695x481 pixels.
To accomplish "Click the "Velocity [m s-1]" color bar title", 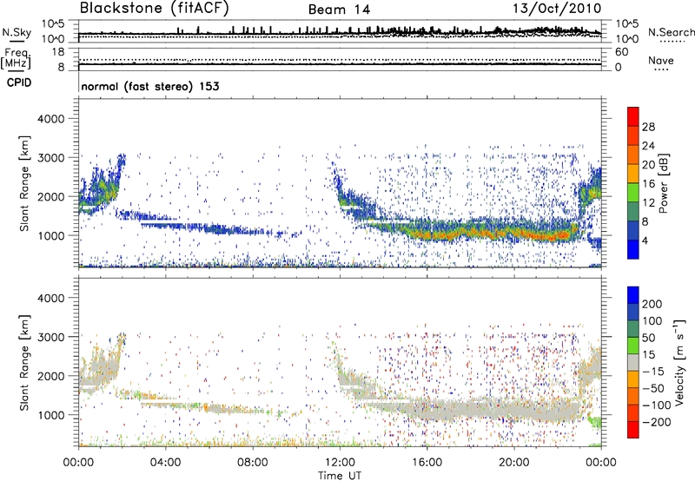I will 679,362.
